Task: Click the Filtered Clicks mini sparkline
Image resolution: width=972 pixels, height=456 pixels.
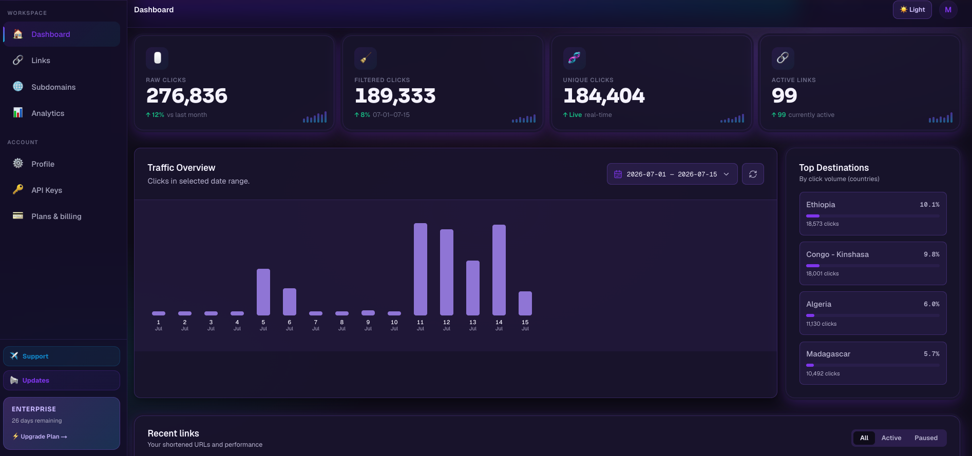Action: point(524,118)
